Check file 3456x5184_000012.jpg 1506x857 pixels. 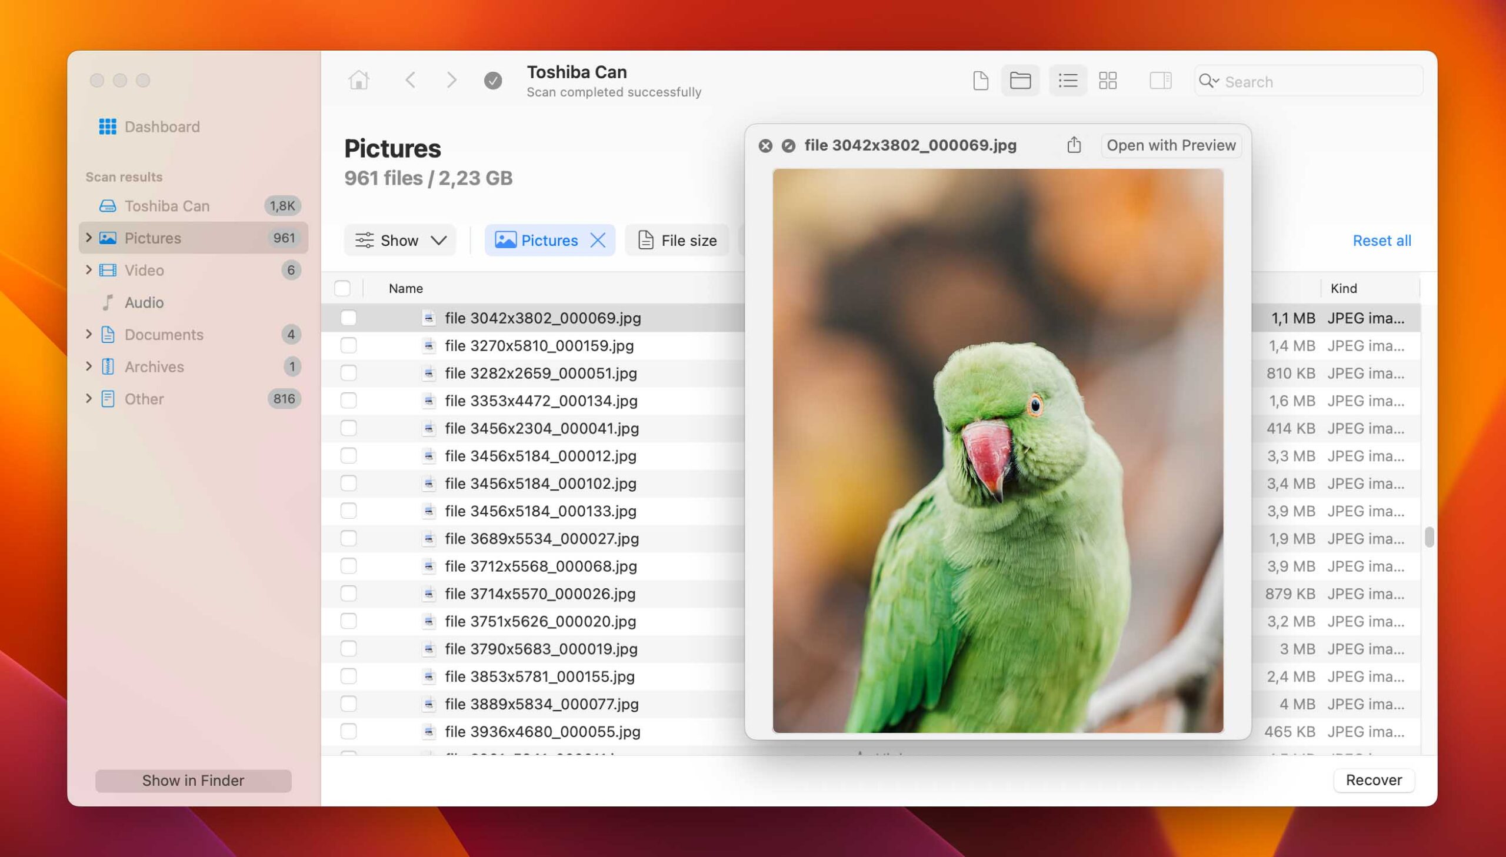(348, 456)
